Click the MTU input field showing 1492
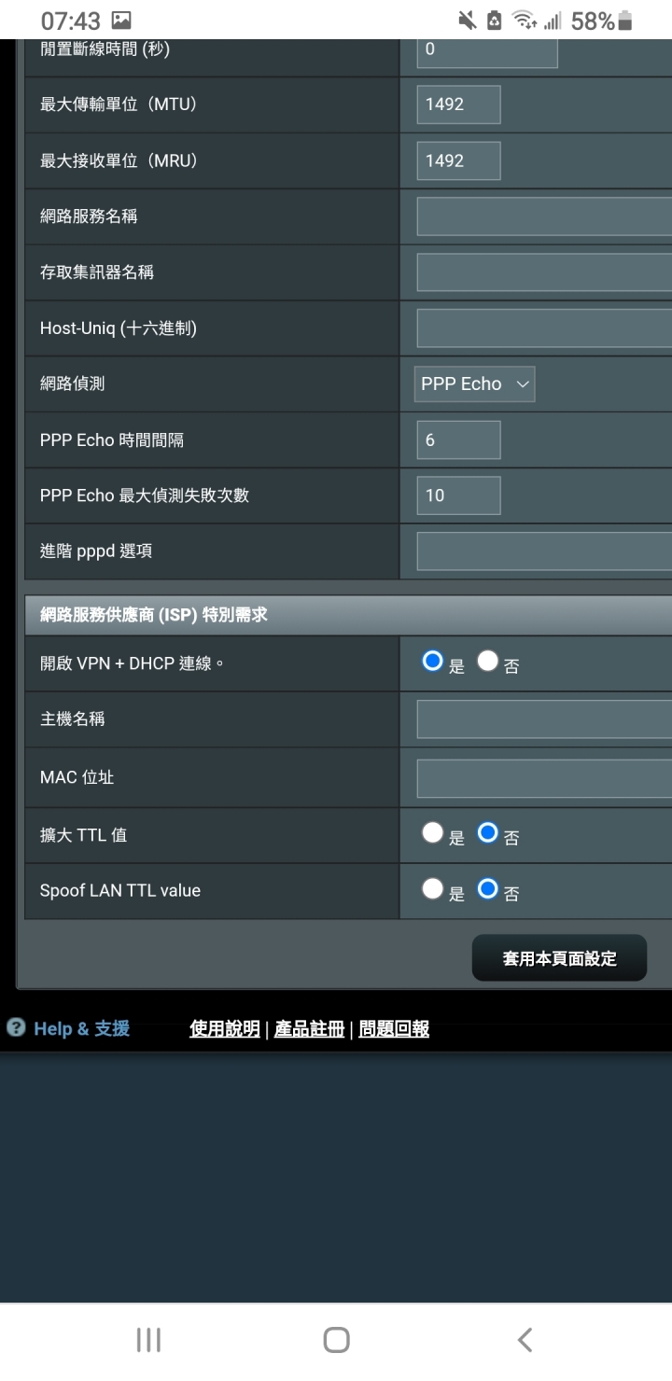Image resolution: width=672 pixels, height=1381 pixels. (x=458, y=105)
